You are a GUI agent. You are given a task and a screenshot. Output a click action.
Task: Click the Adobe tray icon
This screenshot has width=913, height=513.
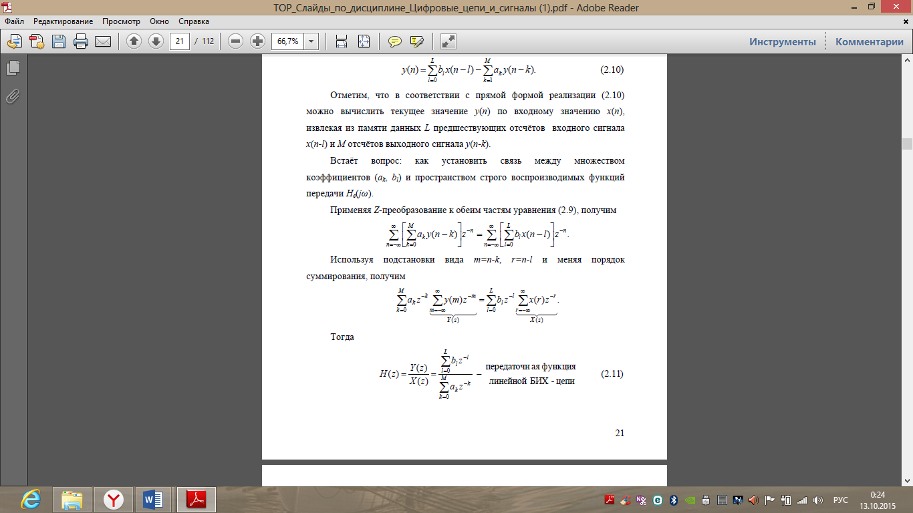pyautogui.click(x=610, y=500)
